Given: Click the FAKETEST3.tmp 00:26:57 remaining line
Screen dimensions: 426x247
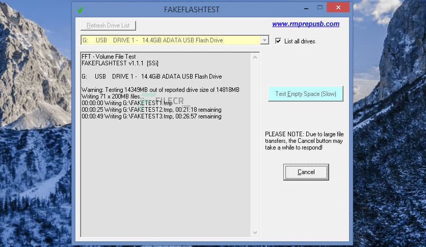Looking at the screenshot, I should point(151,116).
